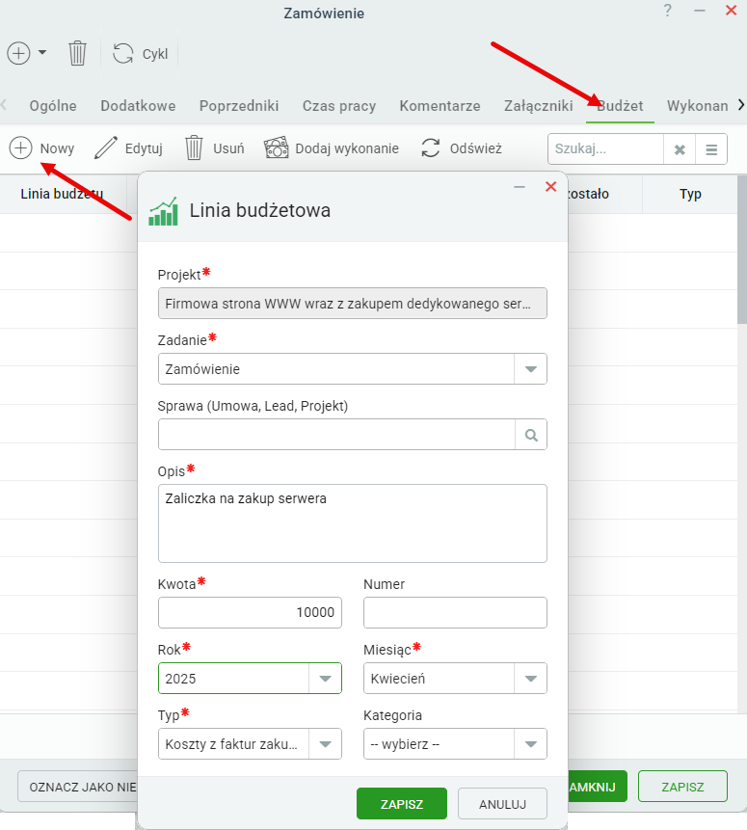Click the green ZAPISZ button in dialog
This screenshot has width=747, height=830.
[x=402, y=804]
